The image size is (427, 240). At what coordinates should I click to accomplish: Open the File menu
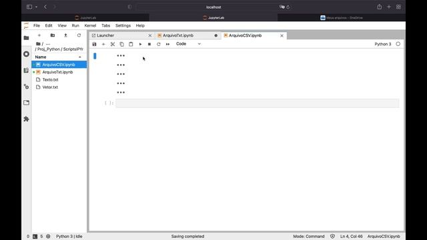[37, 25]
